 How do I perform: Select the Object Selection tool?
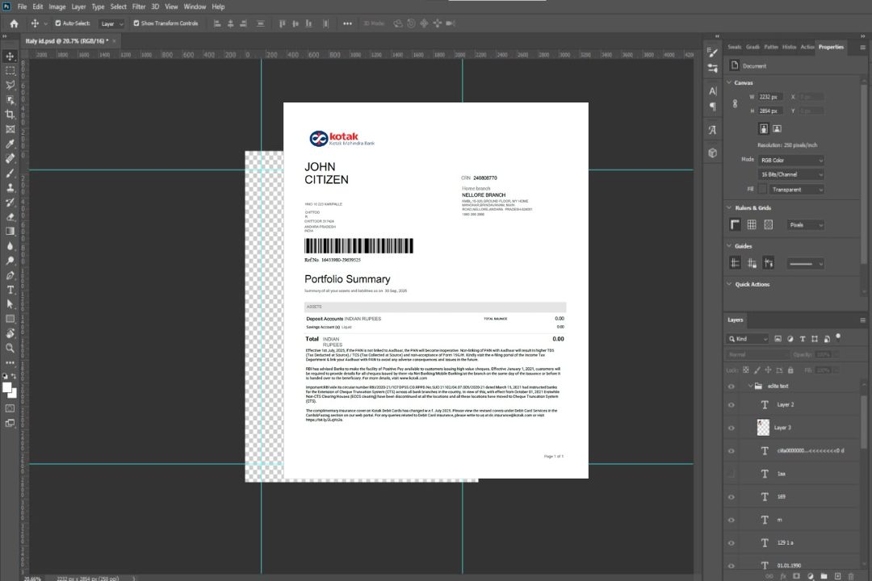click(10, 100)
